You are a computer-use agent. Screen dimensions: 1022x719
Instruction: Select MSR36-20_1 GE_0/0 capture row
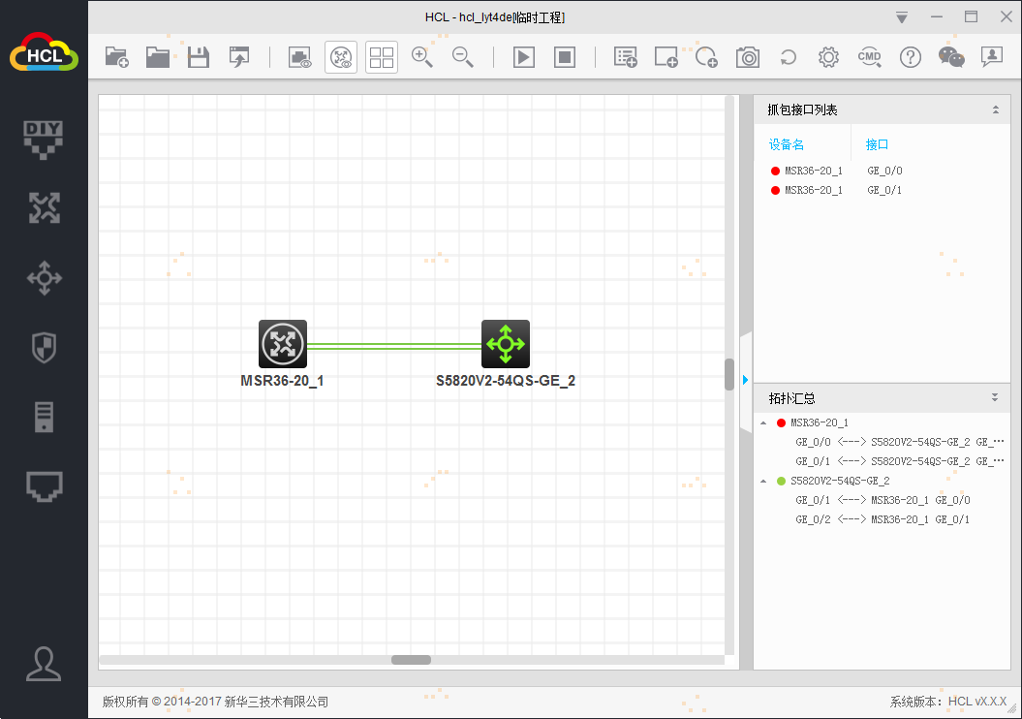[882, 171]
